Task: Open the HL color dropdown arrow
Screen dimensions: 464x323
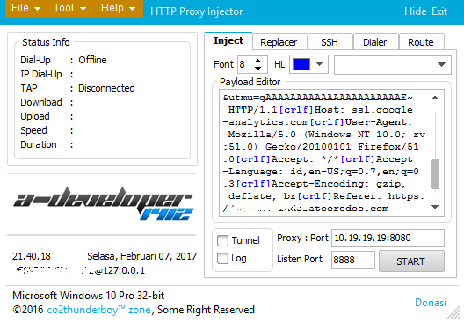Action: (319, 63)
